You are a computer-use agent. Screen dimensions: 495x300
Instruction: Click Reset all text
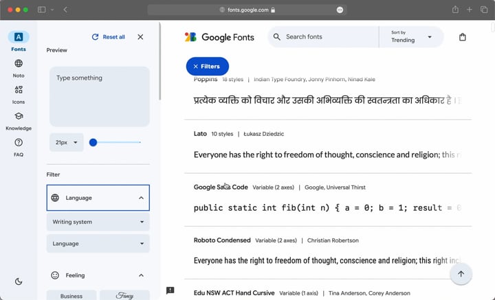tap(113, 37)
